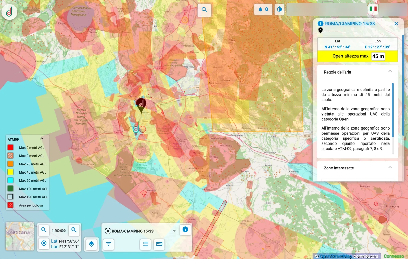Click longitude value E 12° : 27' : 39"

[x=377, y=47]
